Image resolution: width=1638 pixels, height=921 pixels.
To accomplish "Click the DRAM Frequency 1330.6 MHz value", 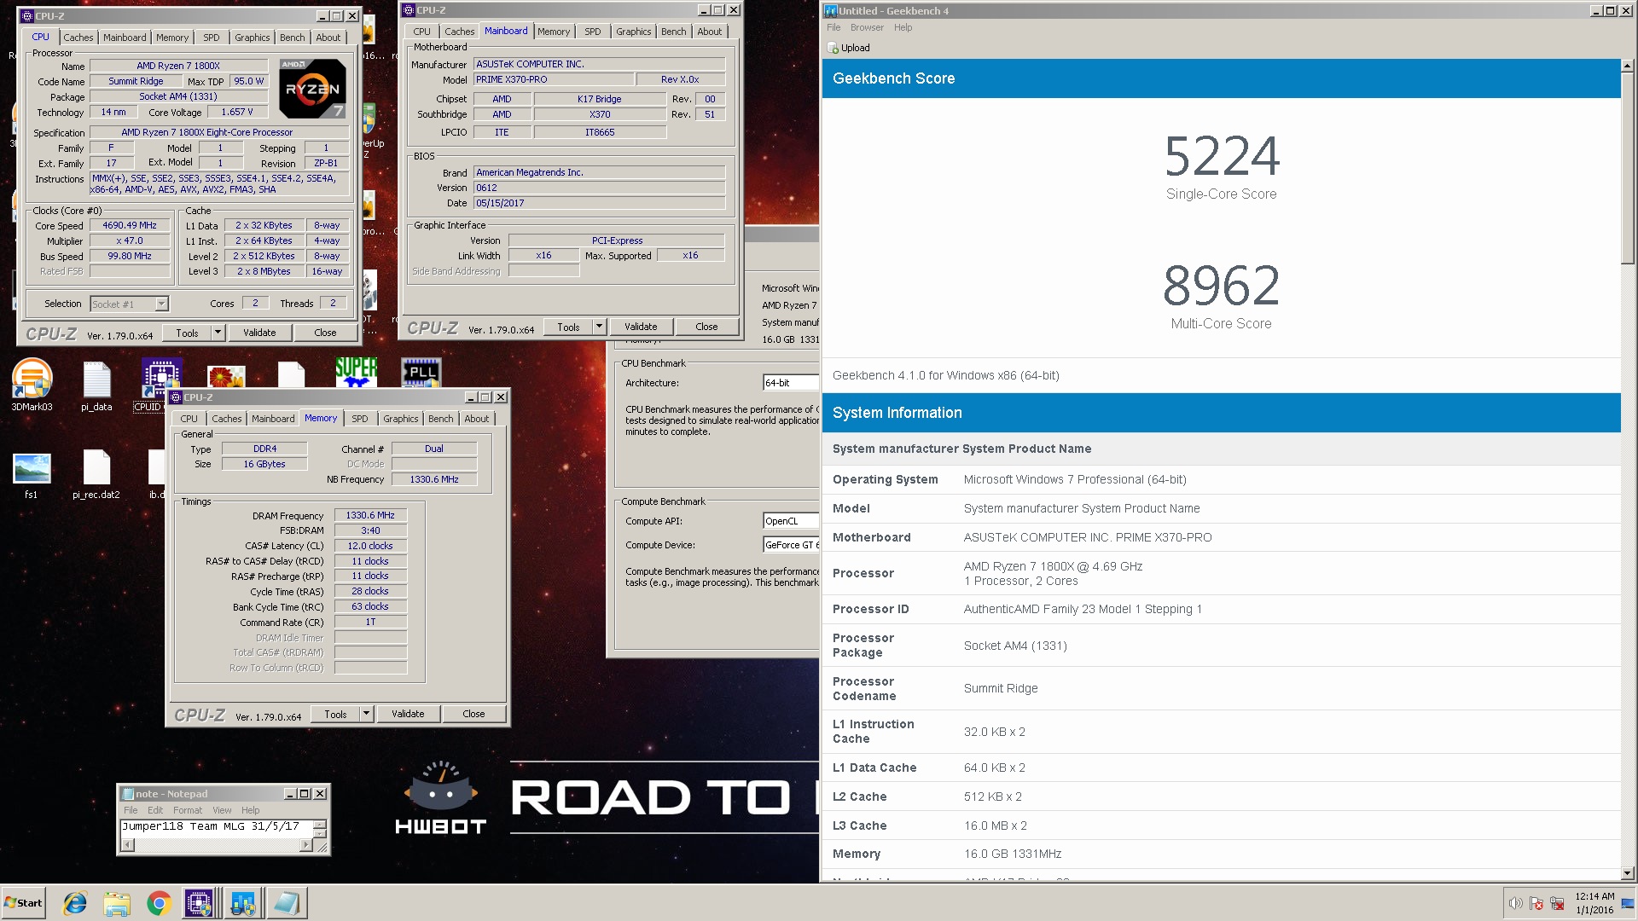I will pos(370,515).
